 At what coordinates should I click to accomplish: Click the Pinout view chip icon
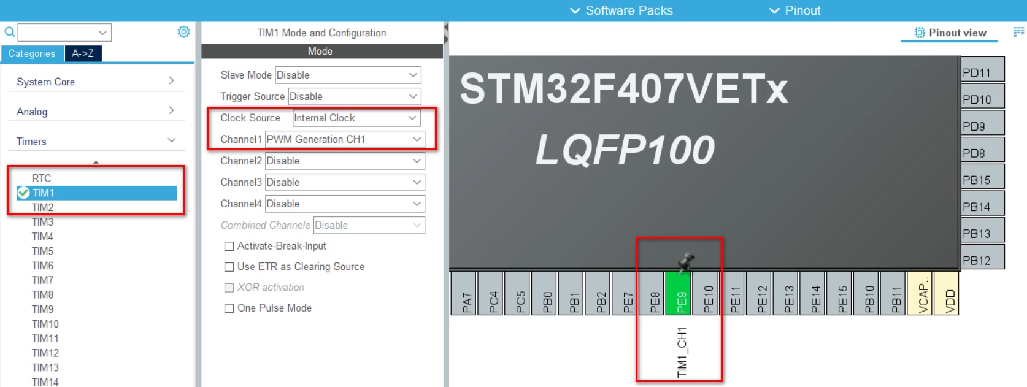point(920,33)
